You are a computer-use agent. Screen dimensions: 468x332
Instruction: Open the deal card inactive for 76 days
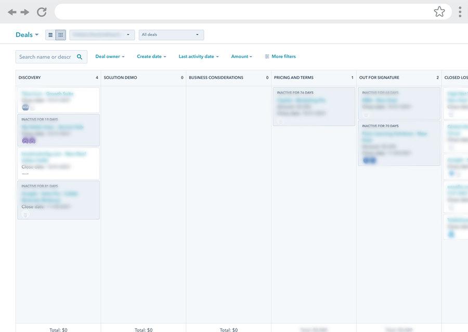coord(314,107)
